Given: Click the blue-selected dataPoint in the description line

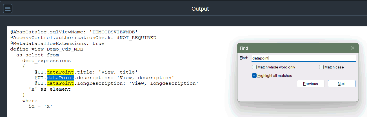Looking at the screenshot, I should click(60, 78).
